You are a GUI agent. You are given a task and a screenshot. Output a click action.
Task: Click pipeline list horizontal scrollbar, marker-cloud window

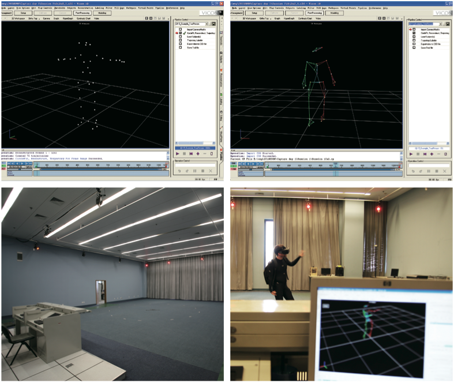click(x=195, y=143)
